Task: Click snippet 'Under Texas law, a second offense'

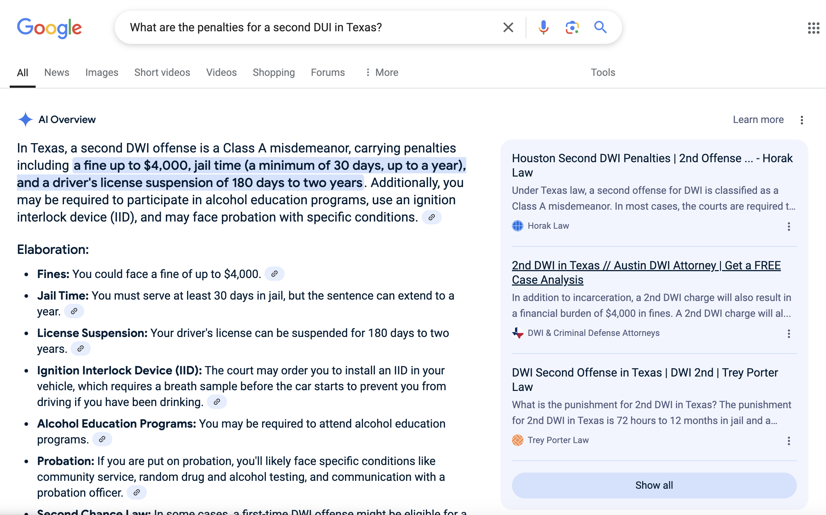Action: click(654, 199)
